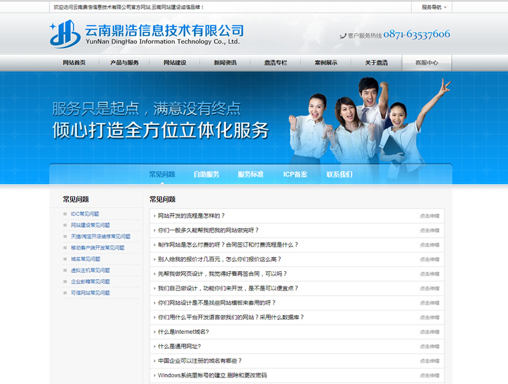Click the document icon next to IDC常见问题

click(x=66, y=214)
